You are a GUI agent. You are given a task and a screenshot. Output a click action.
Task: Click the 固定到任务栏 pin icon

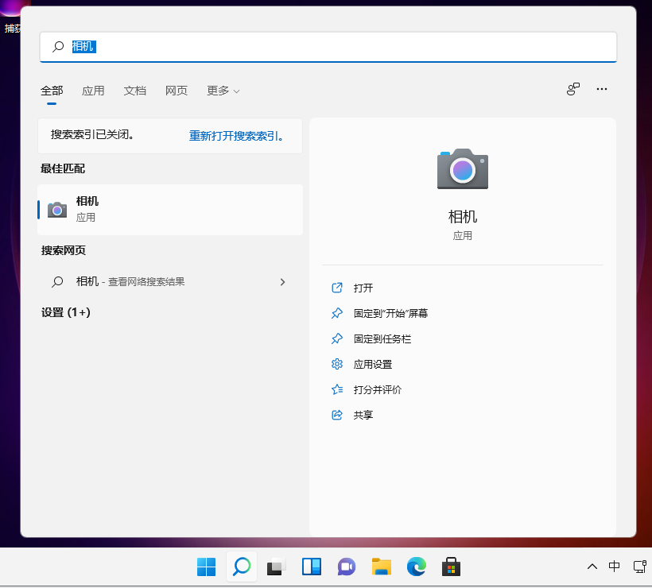tap(337, 338)
